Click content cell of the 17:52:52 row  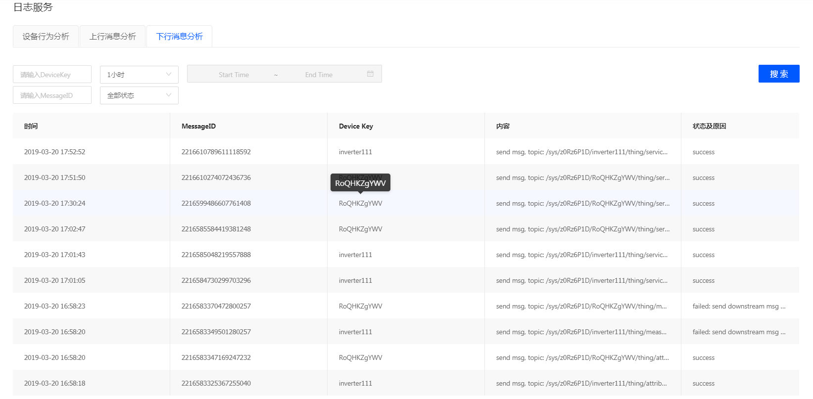582,152
